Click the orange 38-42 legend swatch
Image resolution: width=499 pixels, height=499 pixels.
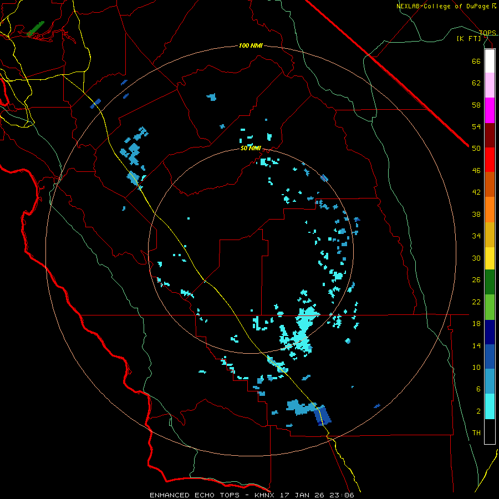[490, 210]
